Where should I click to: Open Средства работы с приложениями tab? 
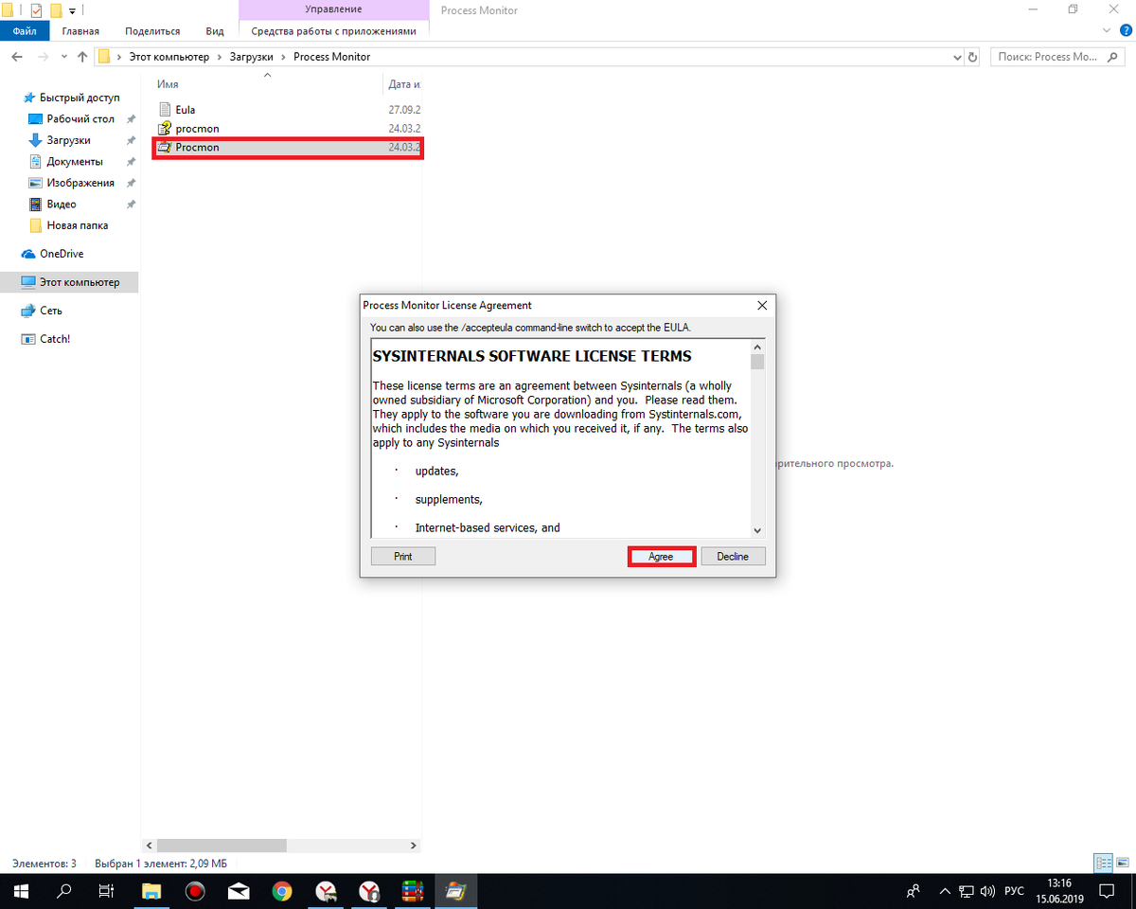(333, 31)
